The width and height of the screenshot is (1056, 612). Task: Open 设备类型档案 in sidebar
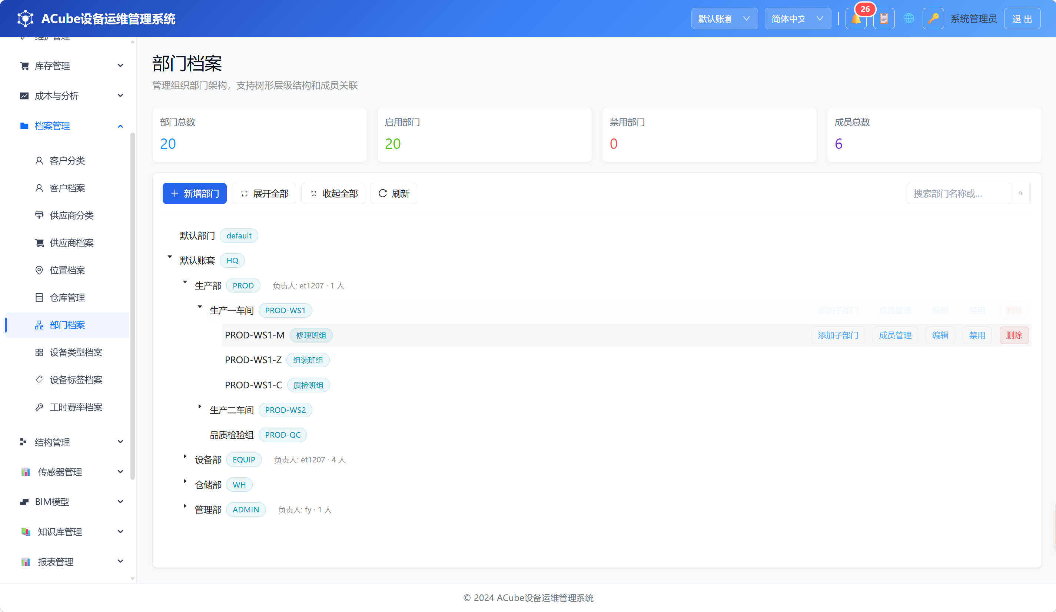[67, 352]
